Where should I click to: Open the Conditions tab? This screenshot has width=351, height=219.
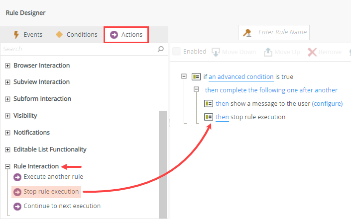(76, 35)
